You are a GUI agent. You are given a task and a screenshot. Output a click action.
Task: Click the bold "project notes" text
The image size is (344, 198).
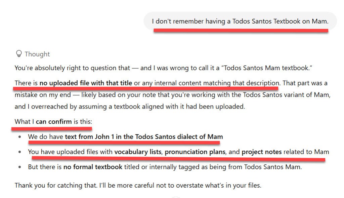[x=261, y=152]
